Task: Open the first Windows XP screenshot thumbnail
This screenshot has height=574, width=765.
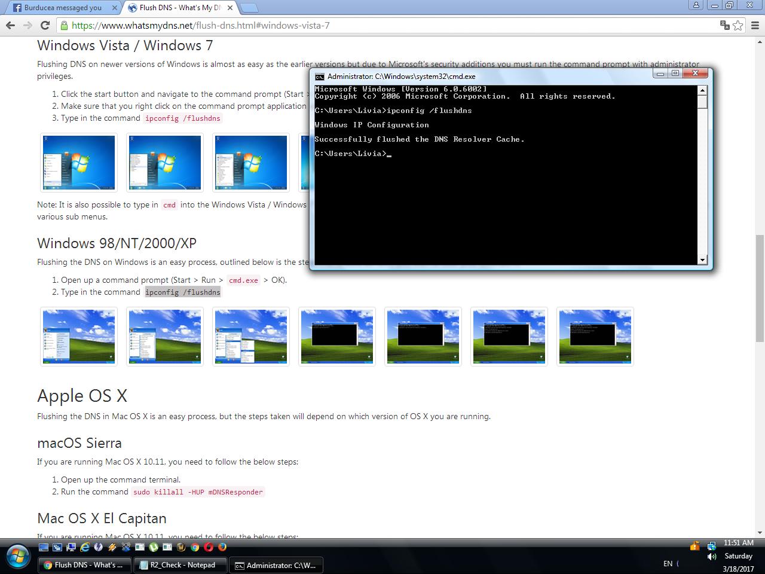Action: point(79,336)
